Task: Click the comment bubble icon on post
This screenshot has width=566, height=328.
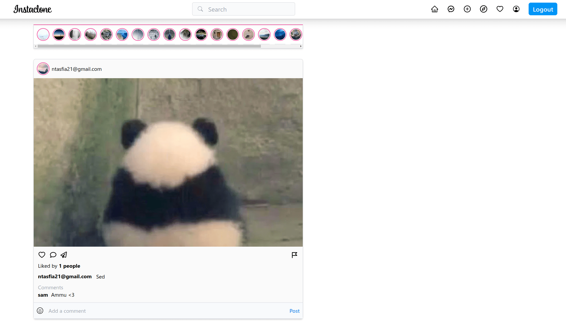Action: [53, 255]
